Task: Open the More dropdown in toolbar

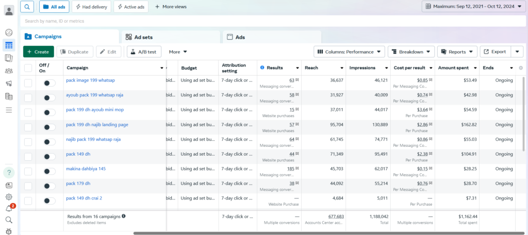Action: coord(178,52)
